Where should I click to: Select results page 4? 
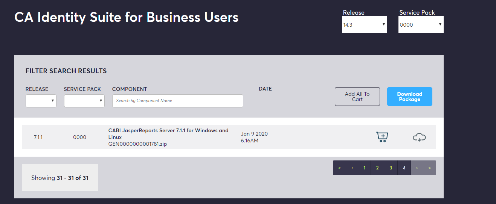404,168
